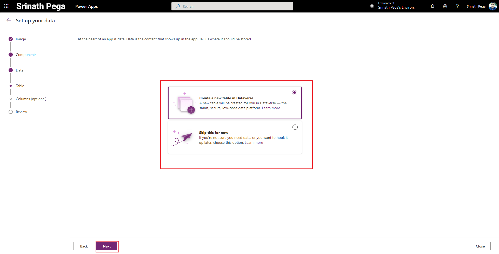The height and width of the screenshot is (254, 499).
Task: Select the Review step in wizard
Action: [21, 112]
